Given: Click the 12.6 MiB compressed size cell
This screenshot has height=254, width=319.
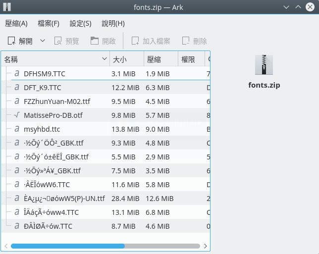Looking at the screenshot, I should [x=159, y=198].
